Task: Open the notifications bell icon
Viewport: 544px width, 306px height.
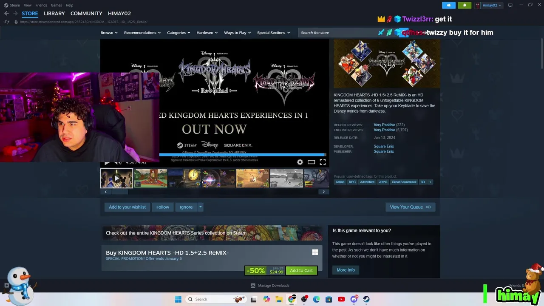Action: pyautogui.click(x=465, y=6)
